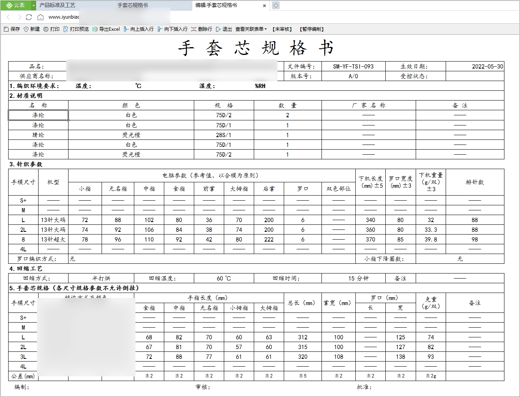Image resolution: width=520 pixels, height=397 pixels.
Task: Open the 查看关联表单 dropdown
Action: pyautogui.click(x=251, y=29)
